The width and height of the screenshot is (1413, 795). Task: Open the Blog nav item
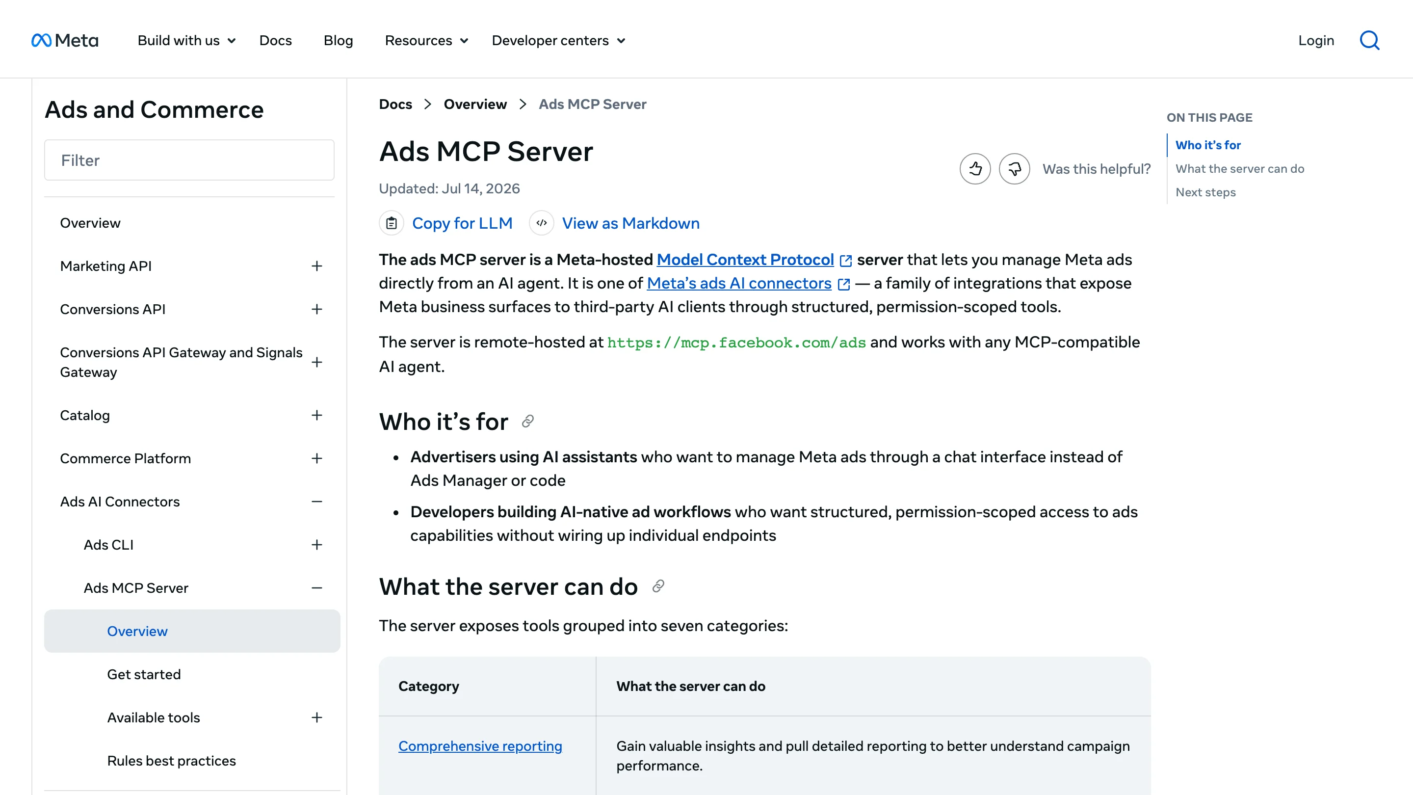(x=338, y=41)
